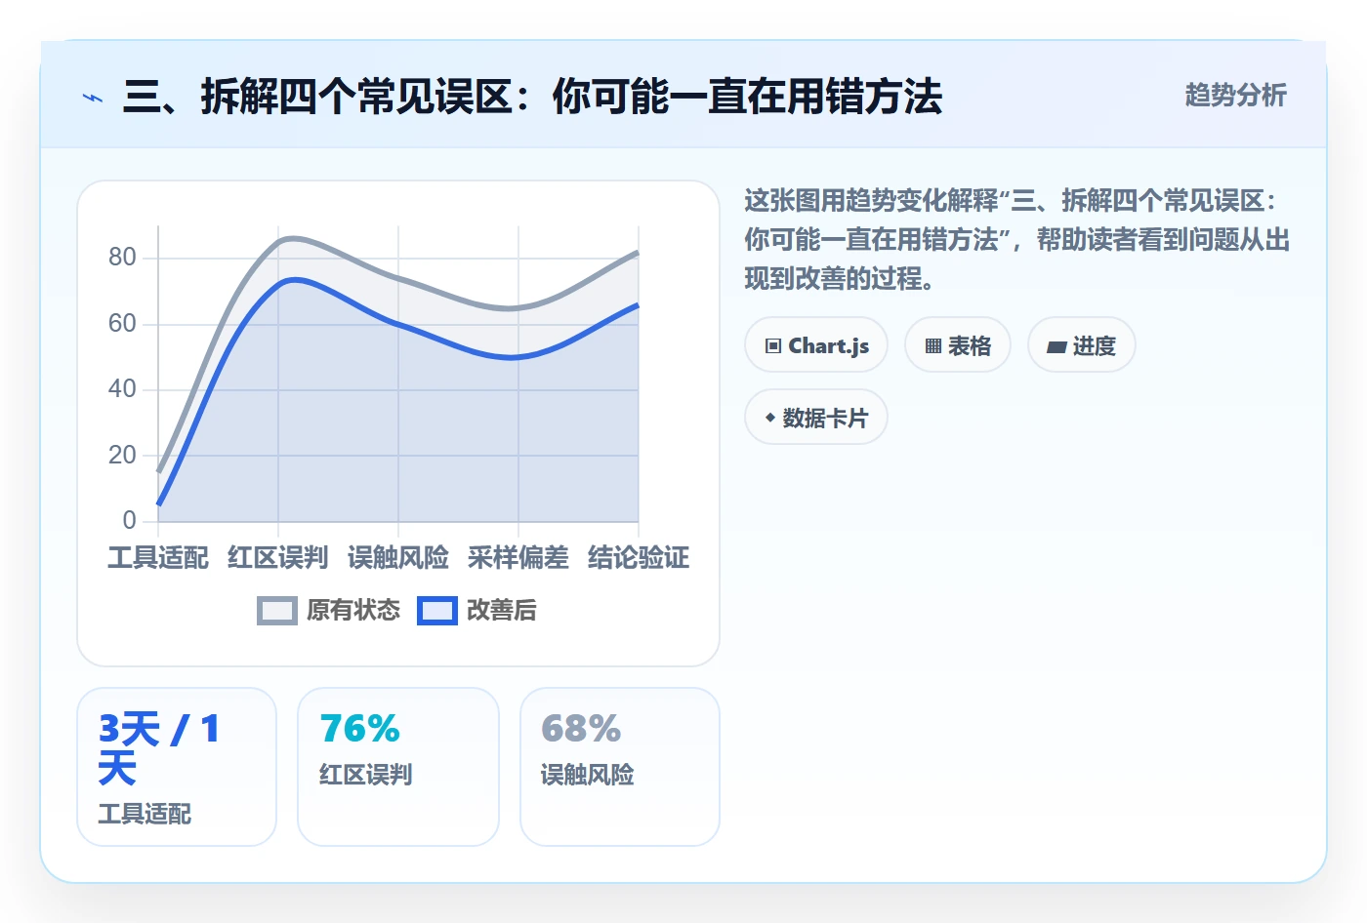The height and width of the screenshot is (923, 1367).
Task: Click the 红区误判 x-axis label
Action: (278, 558)
